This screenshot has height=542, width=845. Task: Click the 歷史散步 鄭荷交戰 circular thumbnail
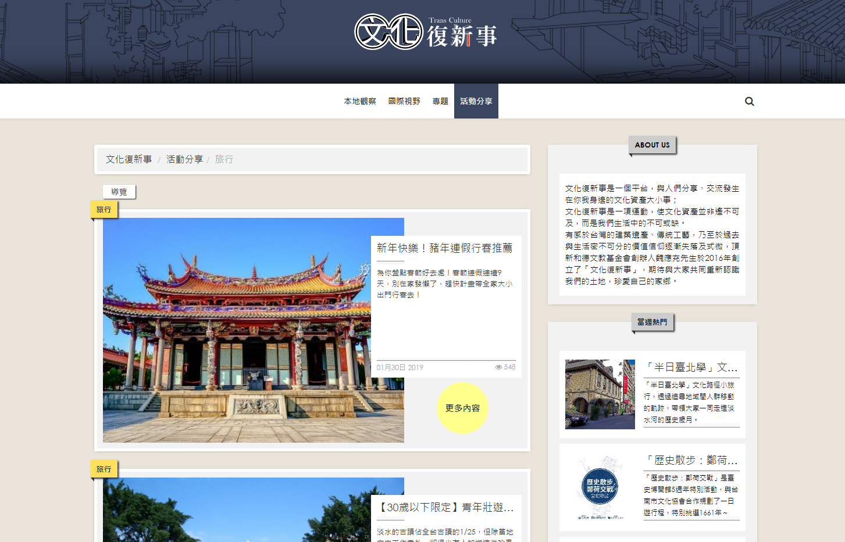click(x=600, y=487)
